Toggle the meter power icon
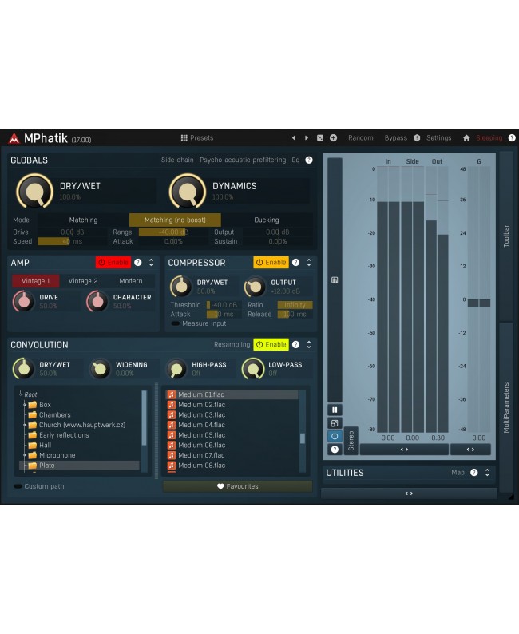This screenshot has width=519, height=634. pyautogui.click(x=335, y=436)
